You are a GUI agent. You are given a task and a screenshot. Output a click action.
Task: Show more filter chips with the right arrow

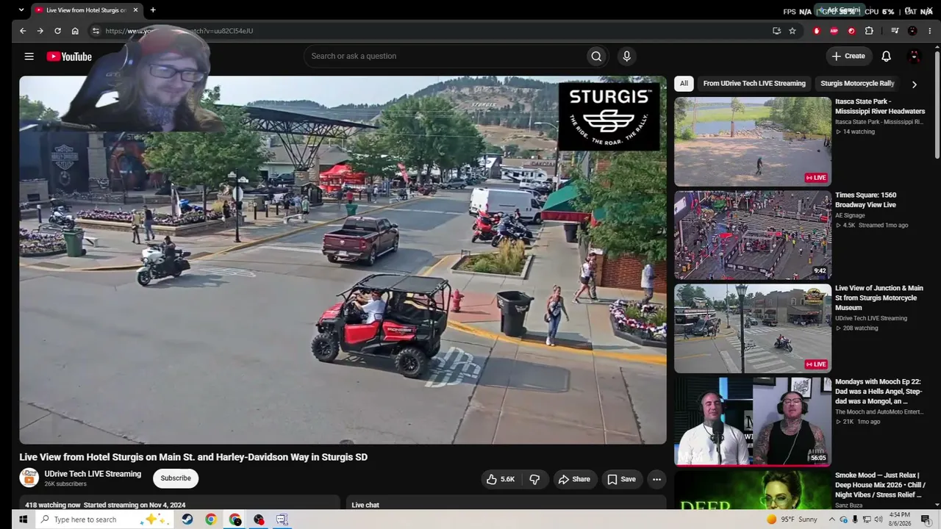click(914, 84)
